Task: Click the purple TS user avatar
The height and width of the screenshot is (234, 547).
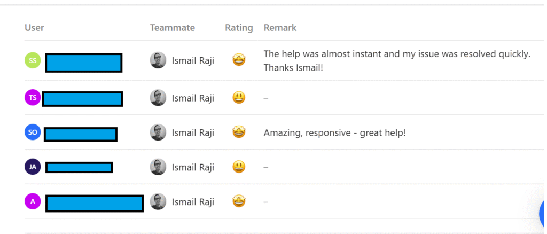Action: (33, 98)
